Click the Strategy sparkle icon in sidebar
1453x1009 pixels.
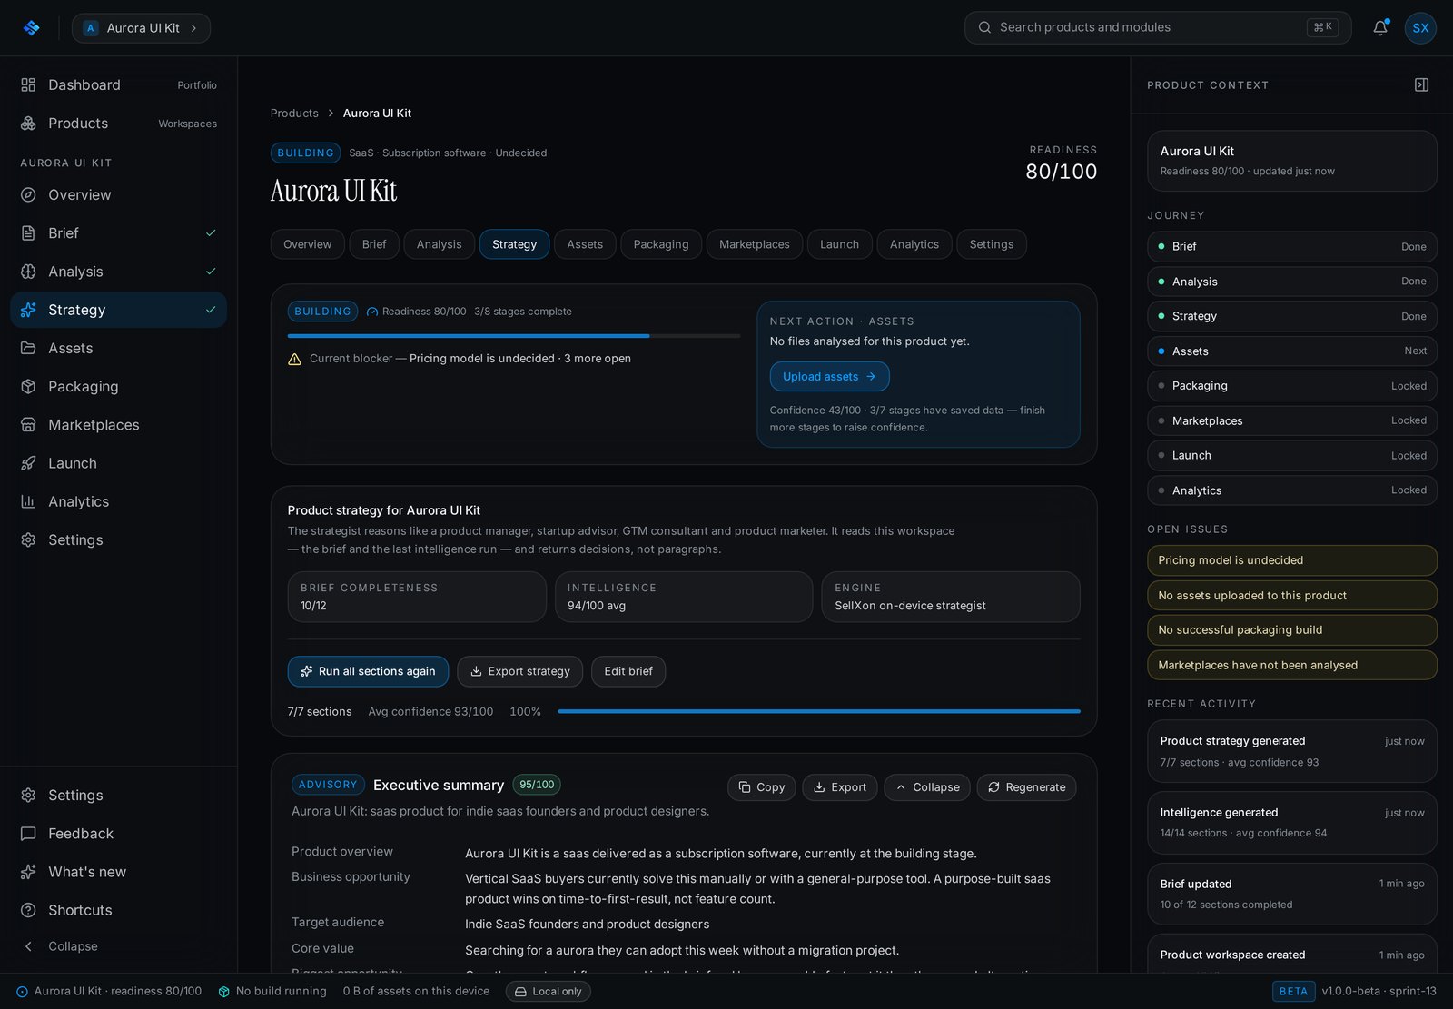coord(28,310)
